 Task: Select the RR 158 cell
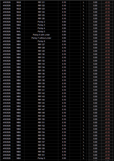click(x=41, y=145)
